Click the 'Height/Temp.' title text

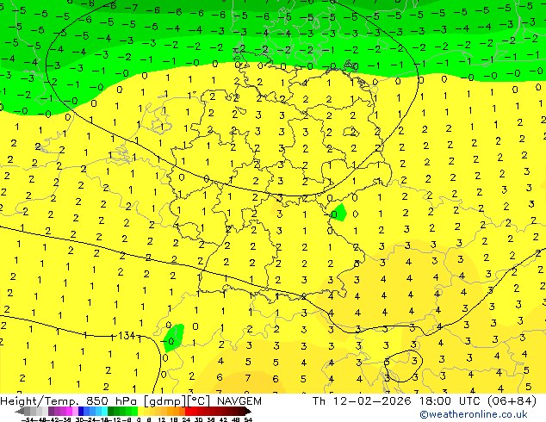(x=40, y=401)
